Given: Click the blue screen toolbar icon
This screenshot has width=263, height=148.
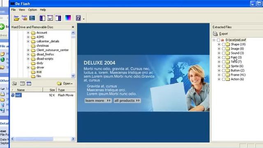Looking at the screenshot, I should point(32,18).
